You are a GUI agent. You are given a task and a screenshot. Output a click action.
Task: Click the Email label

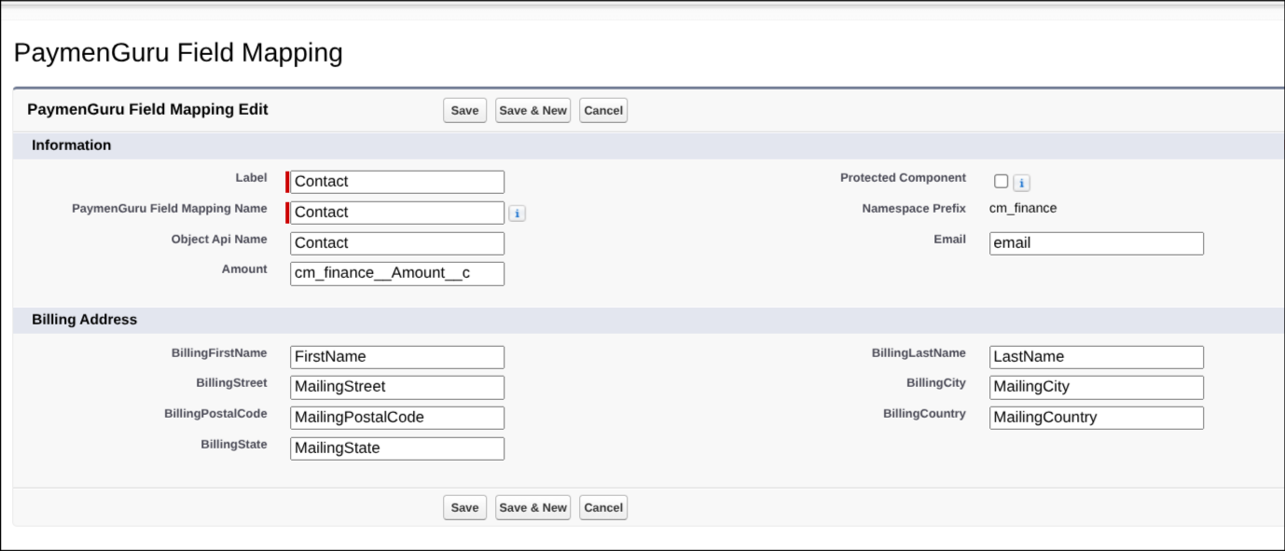949,240
